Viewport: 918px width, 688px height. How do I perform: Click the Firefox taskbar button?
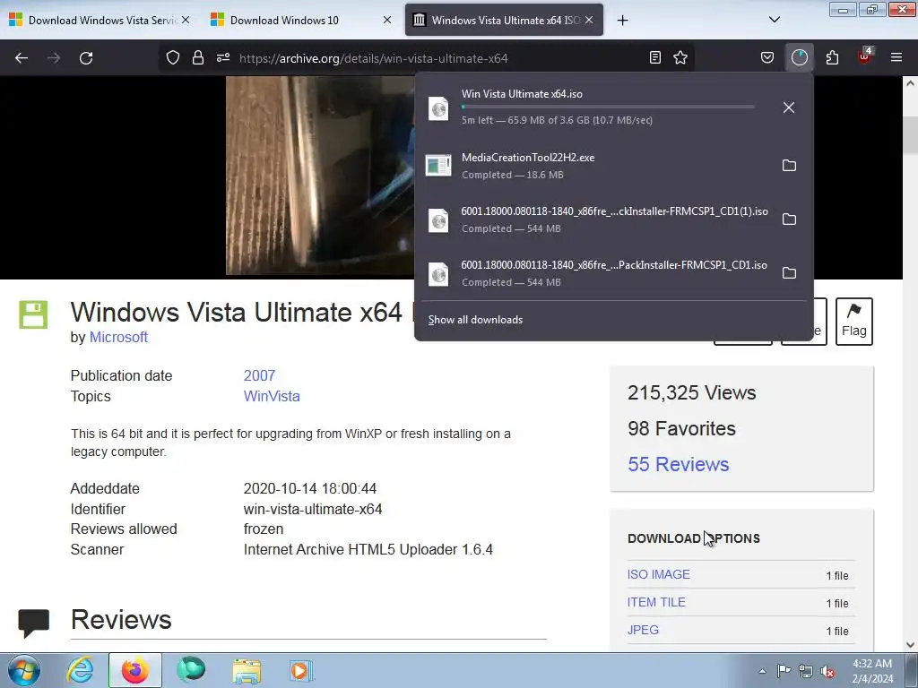[135, 670]
